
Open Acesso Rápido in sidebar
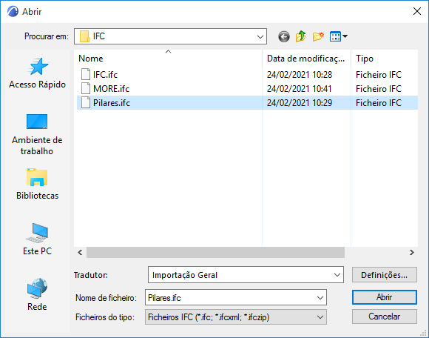[x=37, y=73]
